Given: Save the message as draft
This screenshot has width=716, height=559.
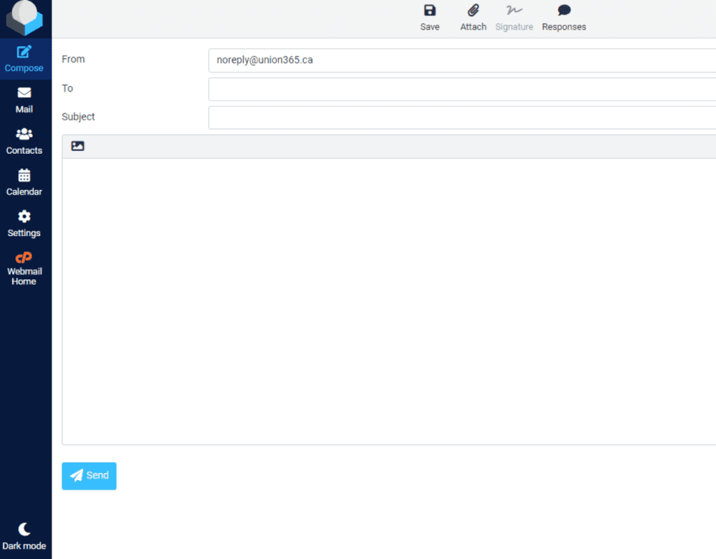Looking at the screenshot, I should click(430, 18).
